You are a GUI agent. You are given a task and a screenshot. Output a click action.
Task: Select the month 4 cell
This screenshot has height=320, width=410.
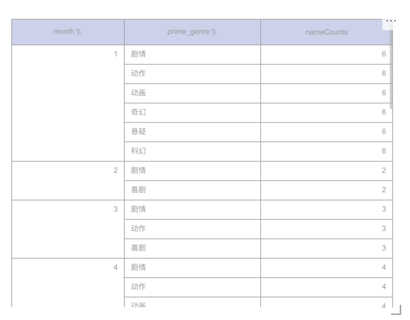(x=68, y=282)
